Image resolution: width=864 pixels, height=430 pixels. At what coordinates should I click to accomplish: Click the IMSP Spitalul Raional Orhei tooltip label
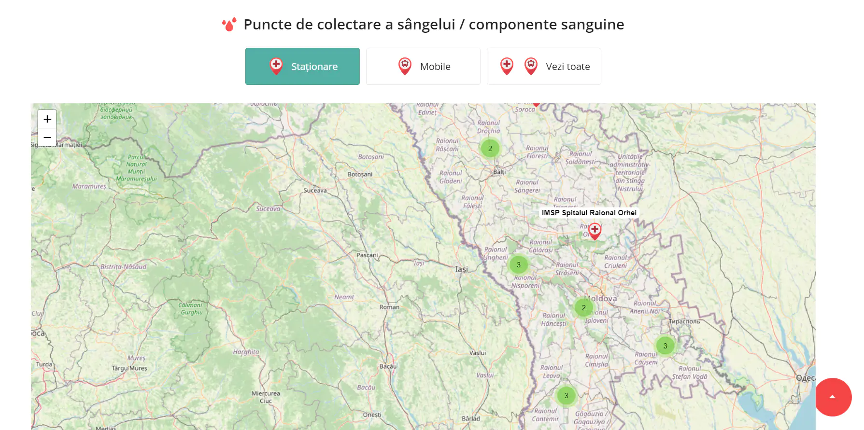coord(589,213)
